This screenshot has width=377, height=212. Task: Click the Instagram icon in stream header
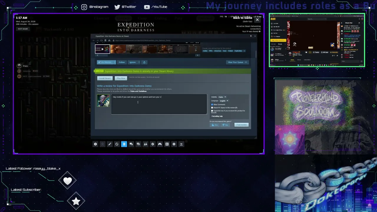(84, 7)
